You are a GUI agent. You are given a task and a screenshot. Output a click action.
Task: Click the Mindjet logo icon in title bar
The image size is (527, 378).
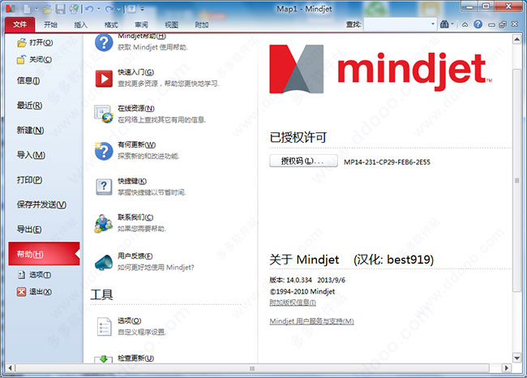pyautogui.click(x=11, y=9)
